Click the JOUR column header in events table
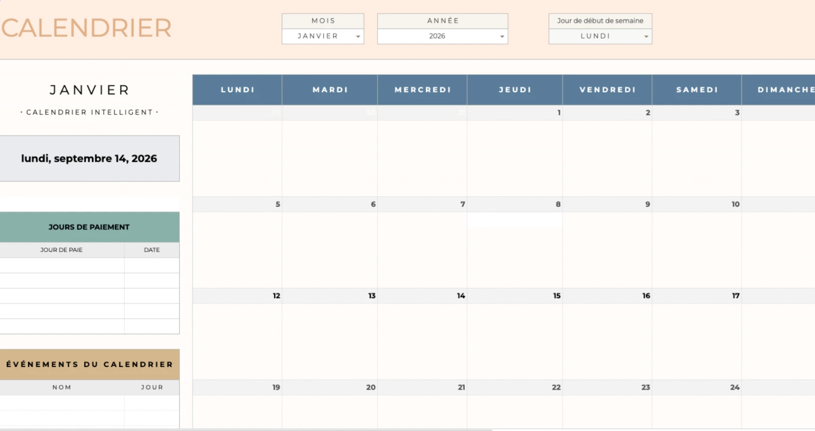815x431 pixels. [152, 387]
